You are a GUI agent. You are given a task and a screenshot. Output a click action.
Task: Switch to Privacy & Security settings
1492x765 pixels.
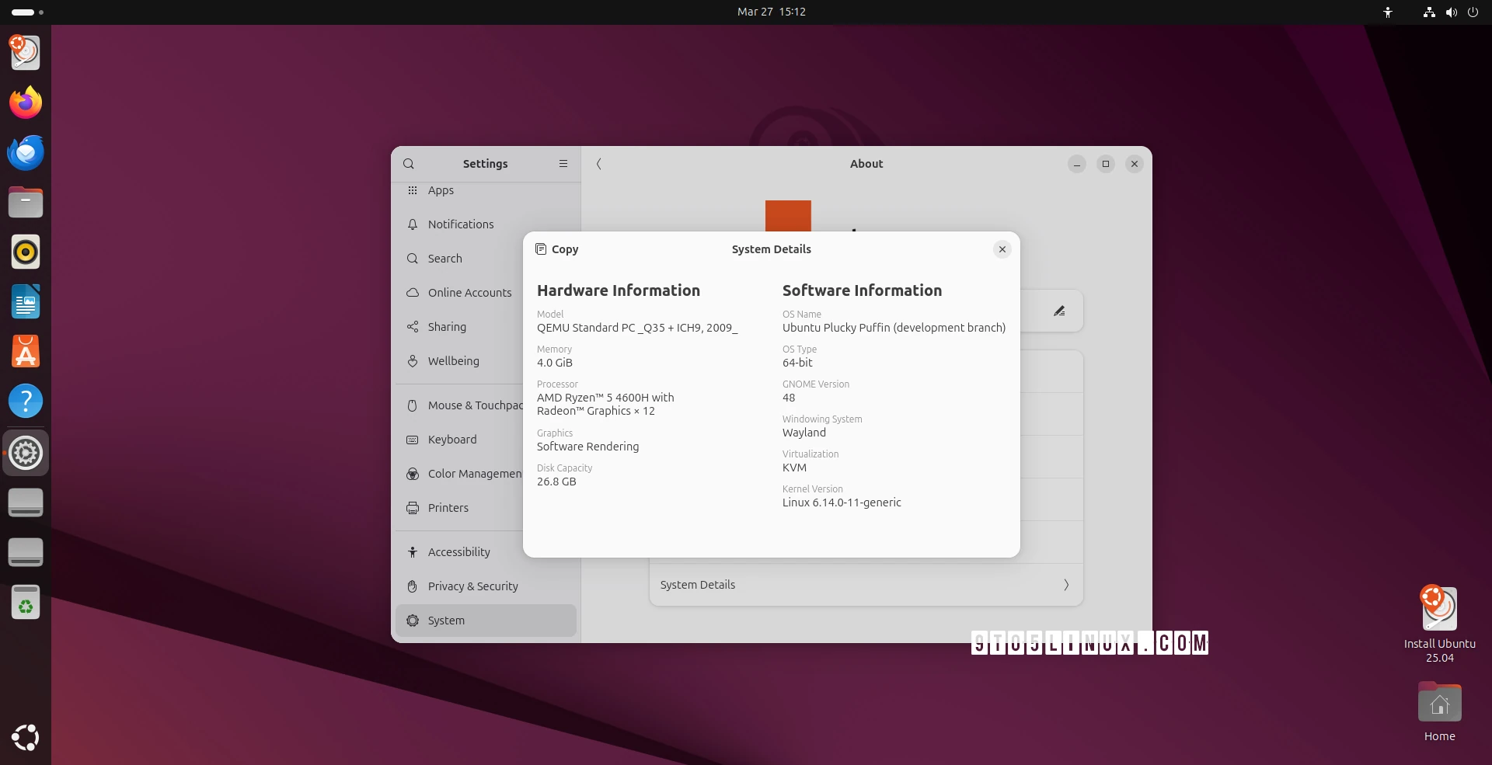(x=472, y=586)
